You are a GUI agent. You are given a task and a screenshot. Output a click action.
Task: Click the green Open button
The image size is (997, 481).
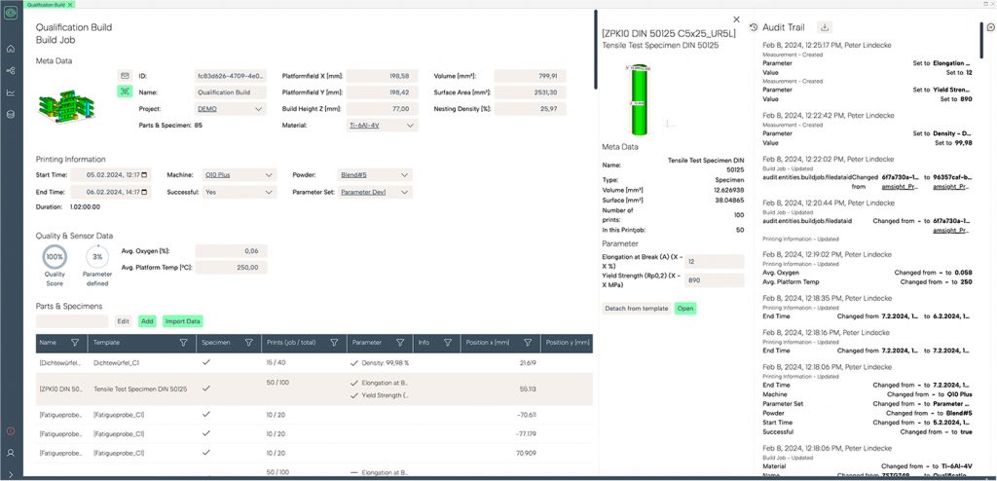coord(685,308)
